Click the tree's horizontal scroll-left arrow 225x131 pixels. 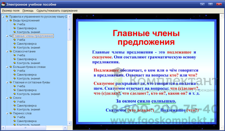pos(3,128)
